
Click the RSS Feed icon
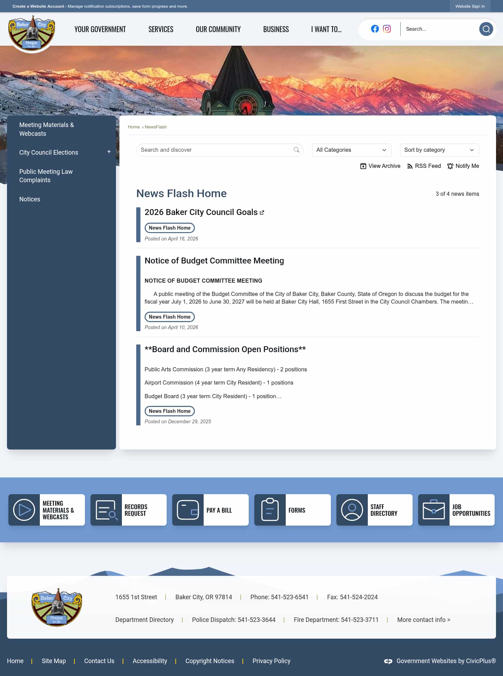click(410, 166)
